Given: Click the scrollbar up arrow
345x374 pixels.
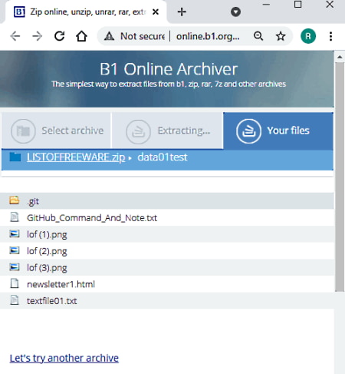Looking at the screenshot, I should click(x=340, y=57).
